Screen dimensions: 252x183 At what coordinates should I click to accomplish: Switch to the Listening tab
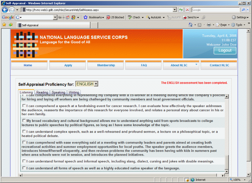(x=26, y=92)
